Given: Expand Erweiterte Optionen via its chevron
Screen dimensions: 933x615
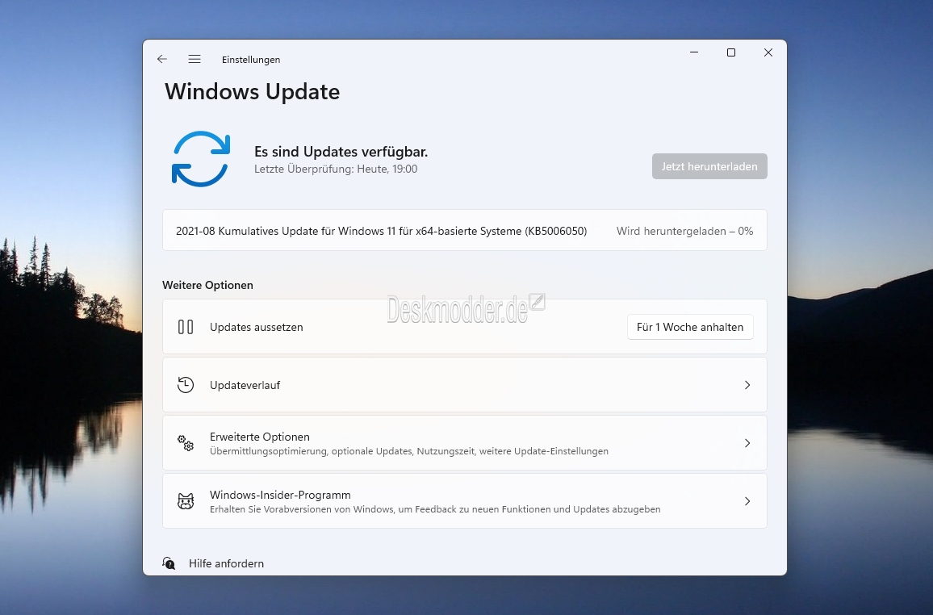Looking at the screenshot, I should [747, 443].
